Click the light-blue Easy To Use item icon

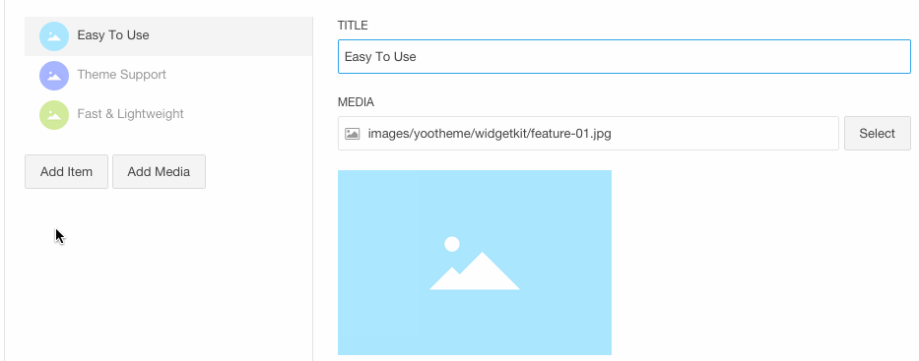click(54, 35)
